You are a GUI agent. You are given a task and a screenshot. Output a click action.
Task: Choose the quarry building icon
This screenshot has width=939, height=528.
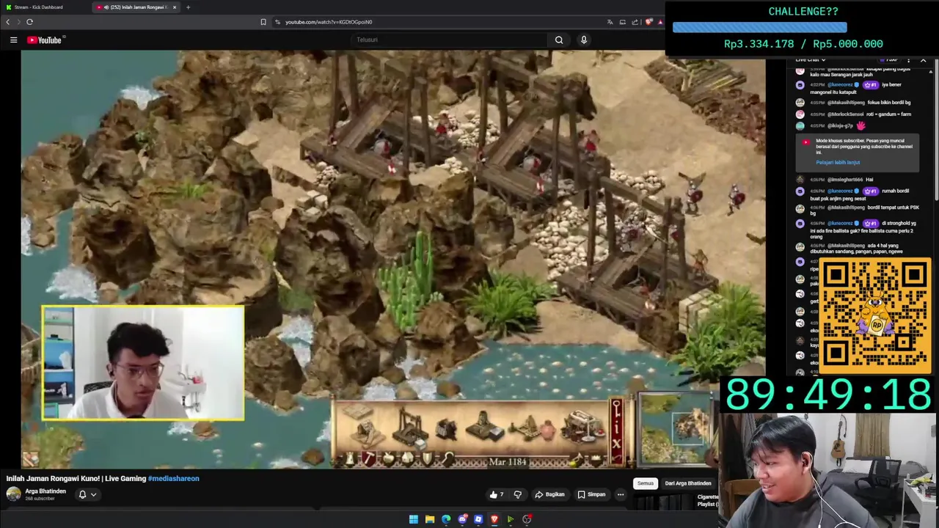409,428
